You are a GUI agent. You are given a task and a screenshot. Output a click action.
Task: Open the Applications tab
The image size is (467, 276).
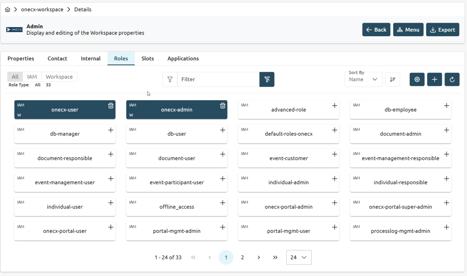coord(183,58)
